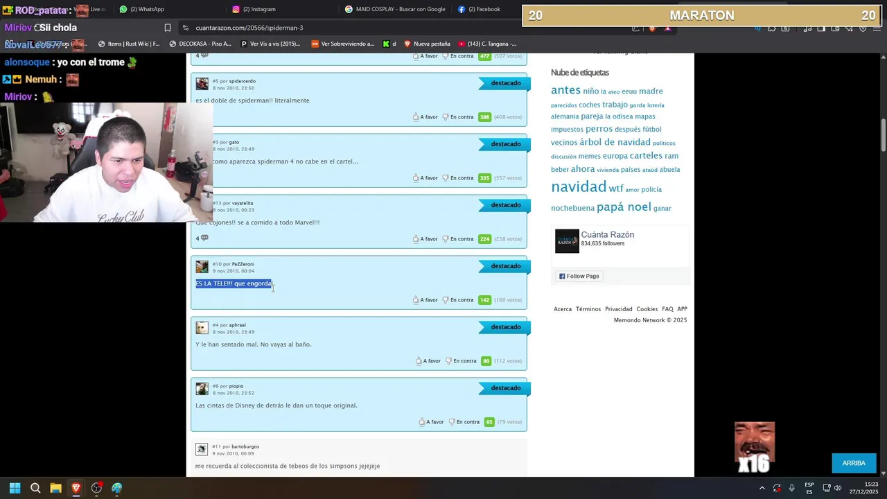The width and height of the screenshot is (887, 499).
Task: Open C. Tangana YouTube bookmark
Action: [487, 44]
